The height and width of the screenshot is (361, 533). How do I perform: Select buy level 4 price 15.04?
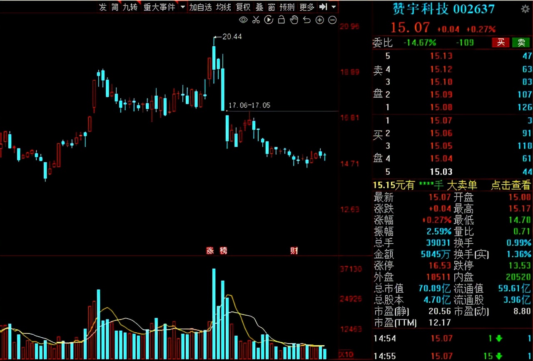[441, 158]
